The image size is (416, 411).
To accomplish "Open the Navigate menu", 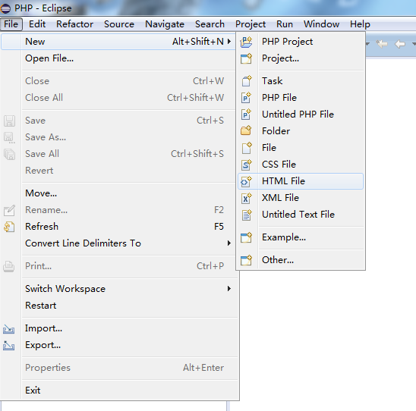I will click(165, 24).
